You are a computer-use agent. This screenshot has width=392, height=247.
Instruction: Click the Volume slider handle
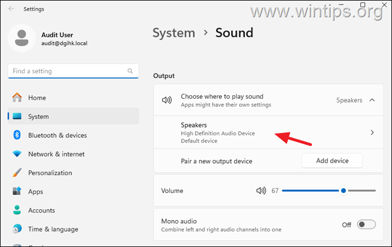pos(343,191)
